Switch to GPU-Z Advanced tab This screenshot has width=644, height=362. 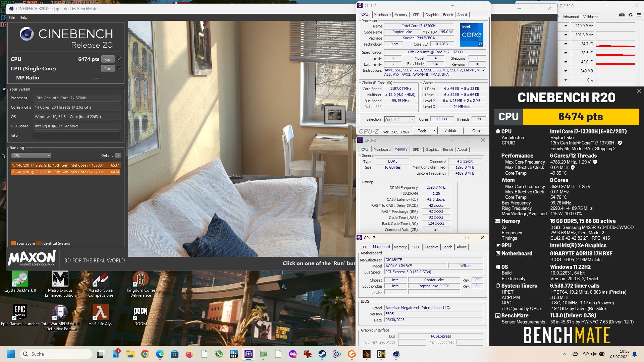(x=571, y=17)
